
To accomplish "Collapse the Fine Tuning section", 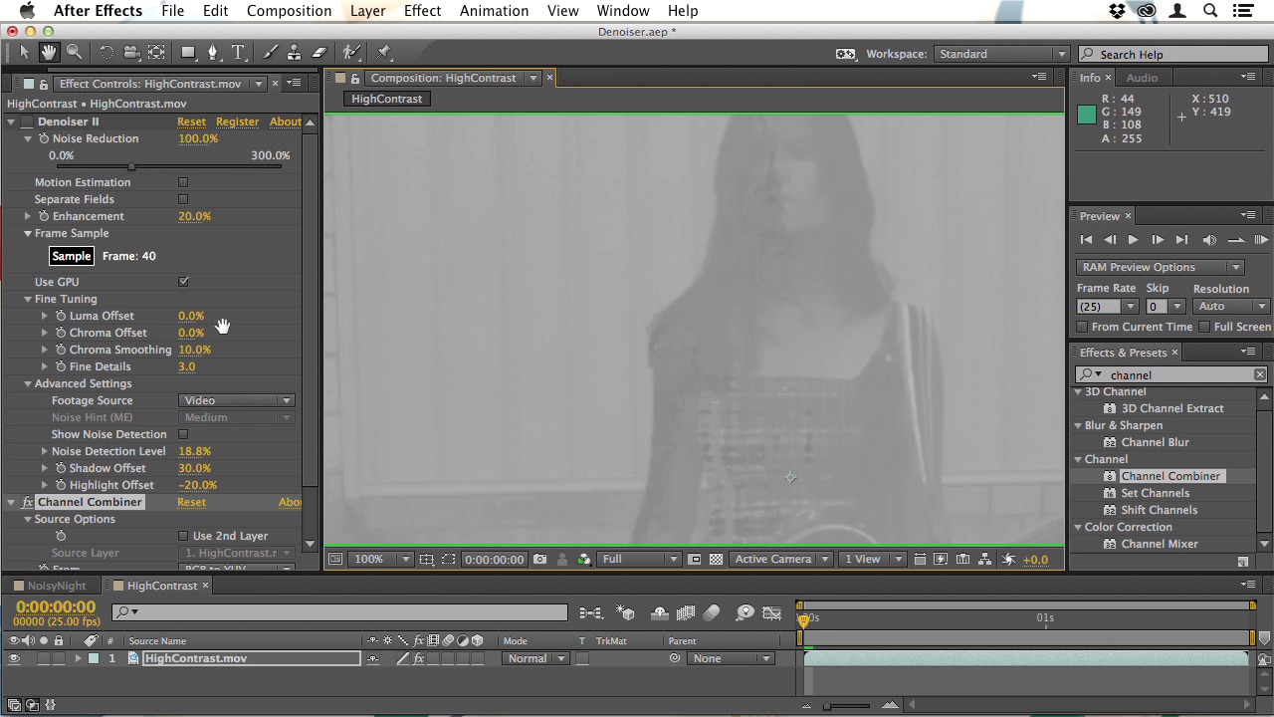I will 28,299.
